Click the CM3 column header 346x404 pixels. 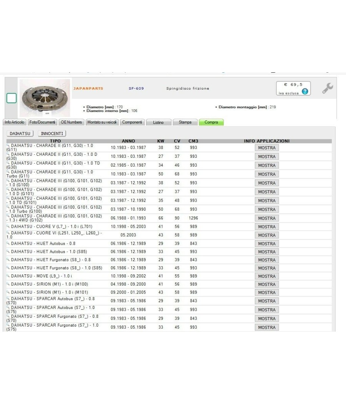point(193,141)
